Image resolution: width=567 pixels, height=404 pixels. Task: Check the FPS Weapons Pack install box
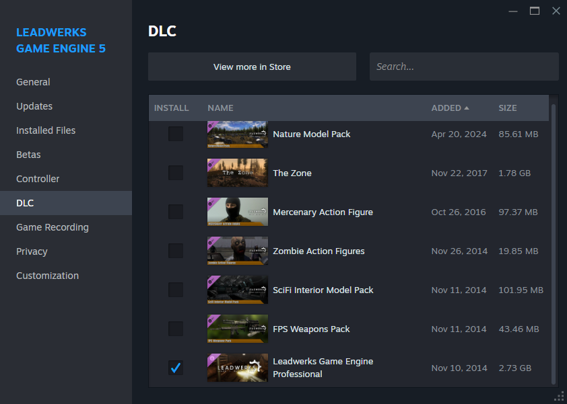(176, 329)
